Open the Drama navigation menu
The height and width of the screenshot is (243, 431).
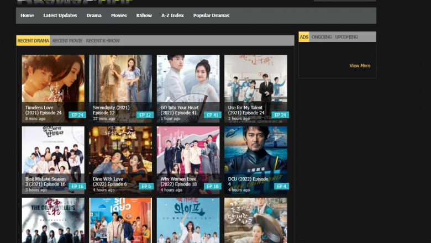(x=94, y=15)
